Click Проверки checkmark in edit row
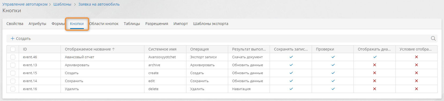The image size is (444, 101). point(333,81)
